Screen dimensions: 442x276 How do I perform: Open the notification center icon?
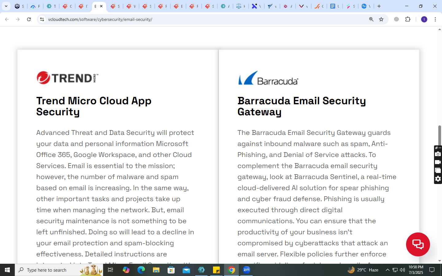432,270
